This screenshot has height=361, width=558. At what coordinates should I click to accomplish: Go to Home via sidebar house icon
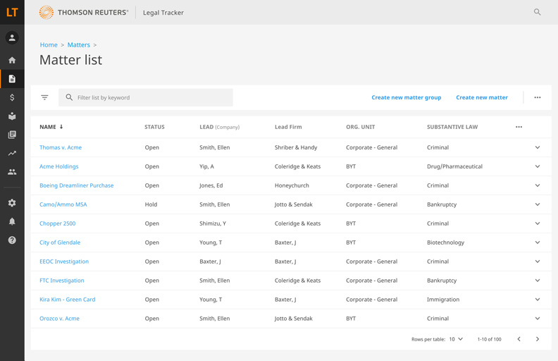point(12,61)
